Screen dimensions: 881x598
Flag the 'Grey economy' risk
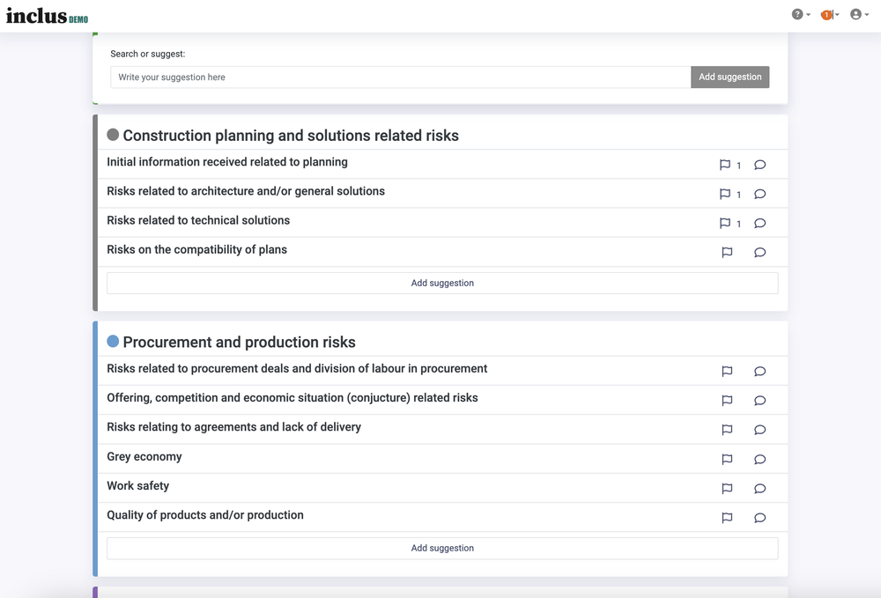point(727,460)
